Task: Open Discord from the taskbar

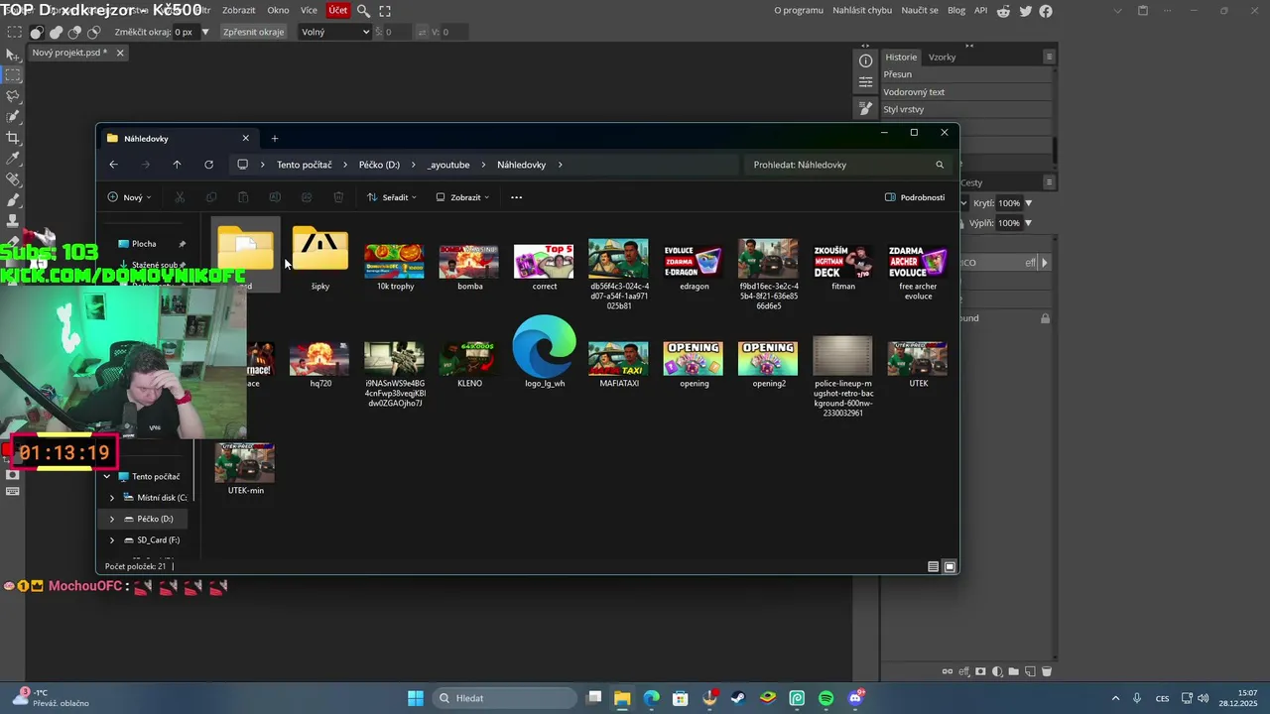Action: pos(855,698)
